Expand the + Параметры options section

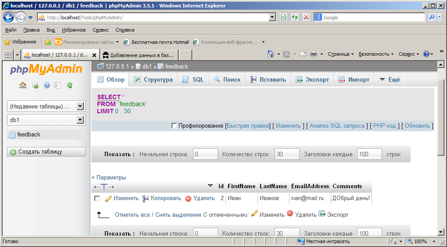pyautogui.click(x=109, y=177)
